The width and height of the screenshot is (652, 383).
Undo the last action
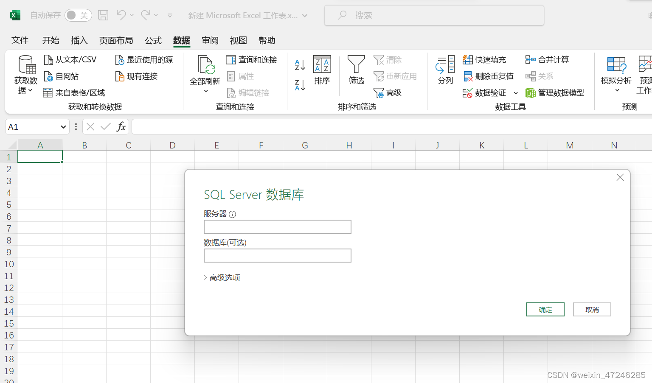121,15
